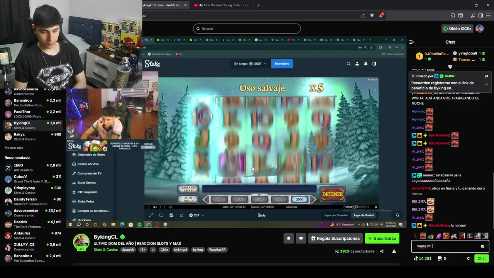Image resolution: width=494 pixels, height=278 pixels.
Task: Click the Suscribirse button
Action: [x=382, y=239]
